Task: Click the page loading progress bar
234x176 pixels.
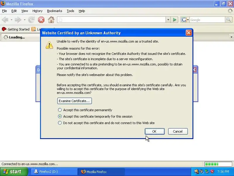Action: coord(218,164)
